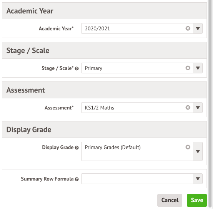This screenshot has height=209, width=215.
Task: Cancel the form without saving
Action: pyautogui.click(x=170, y=200)
